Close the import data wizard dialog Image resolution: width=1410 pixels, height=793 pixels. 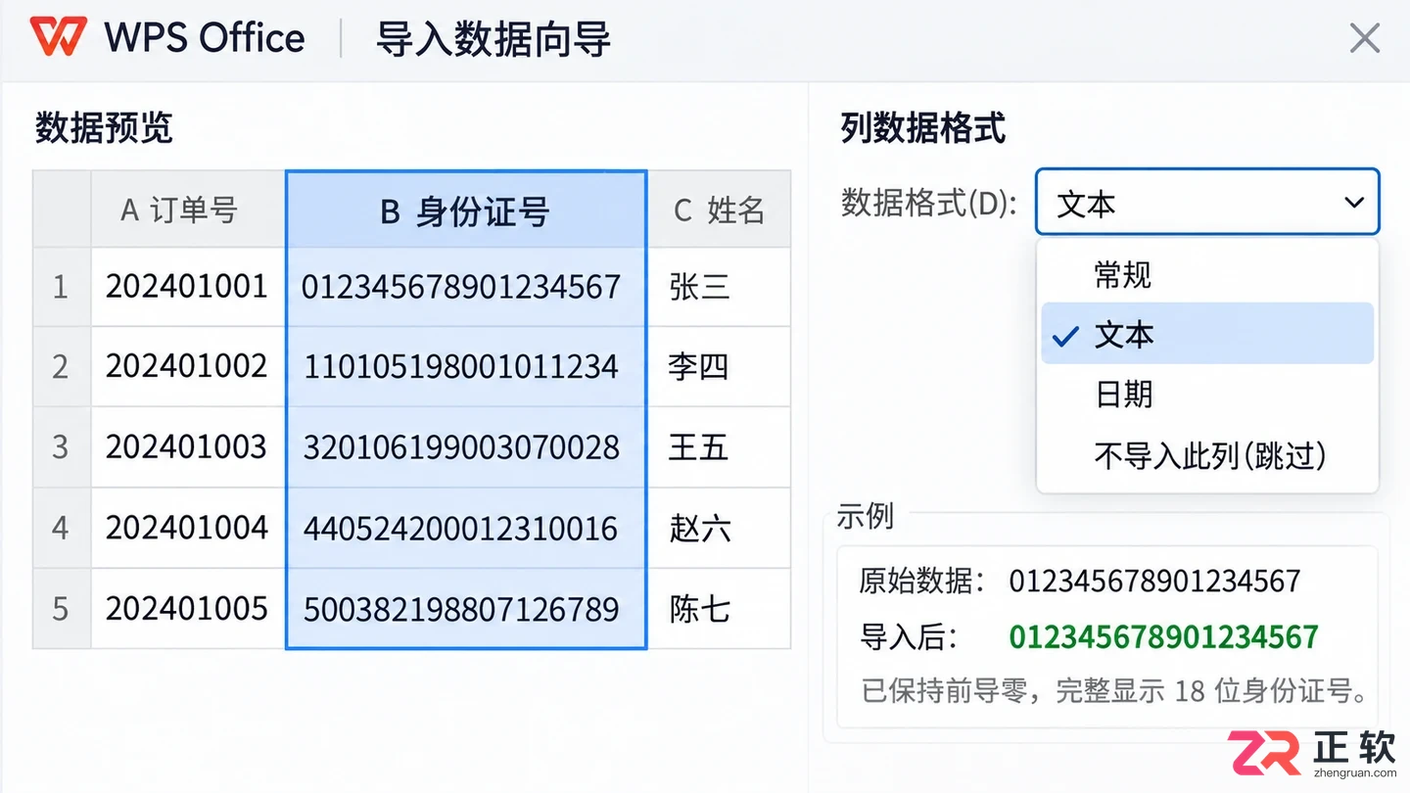1364,38
